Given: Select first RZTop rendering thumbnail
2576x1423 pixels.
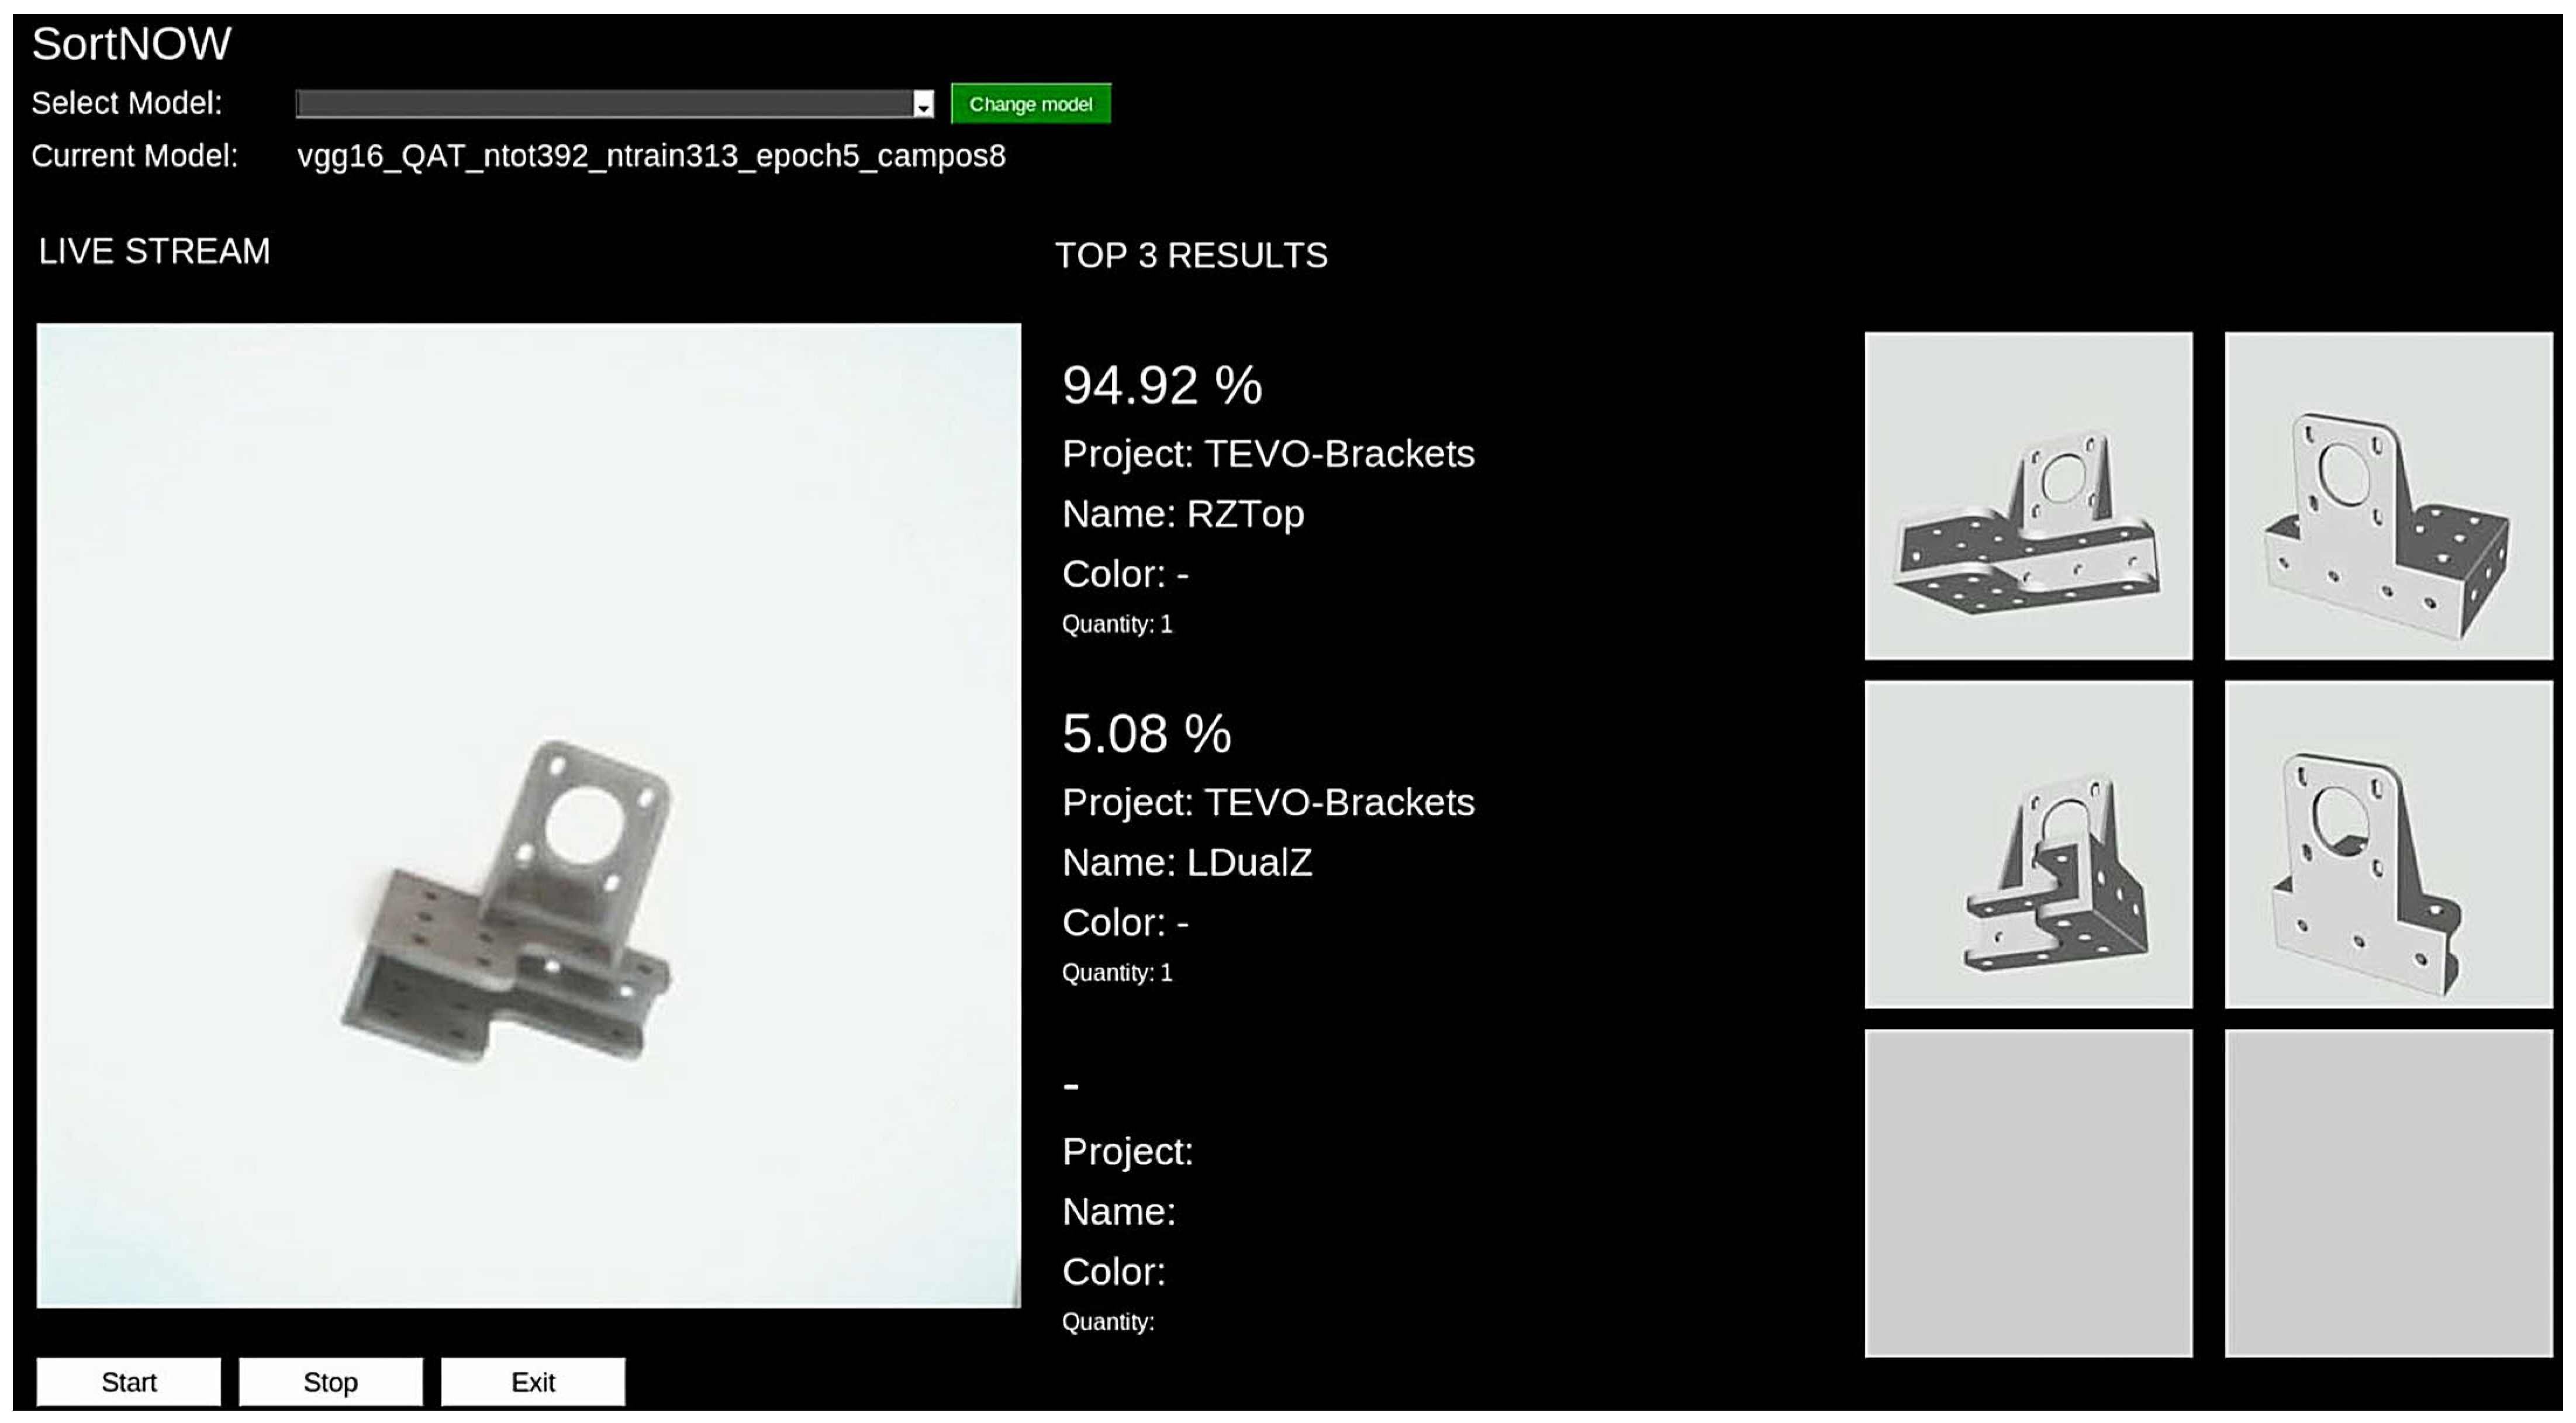Looking at the screenshot, I should coord(2029,496).
